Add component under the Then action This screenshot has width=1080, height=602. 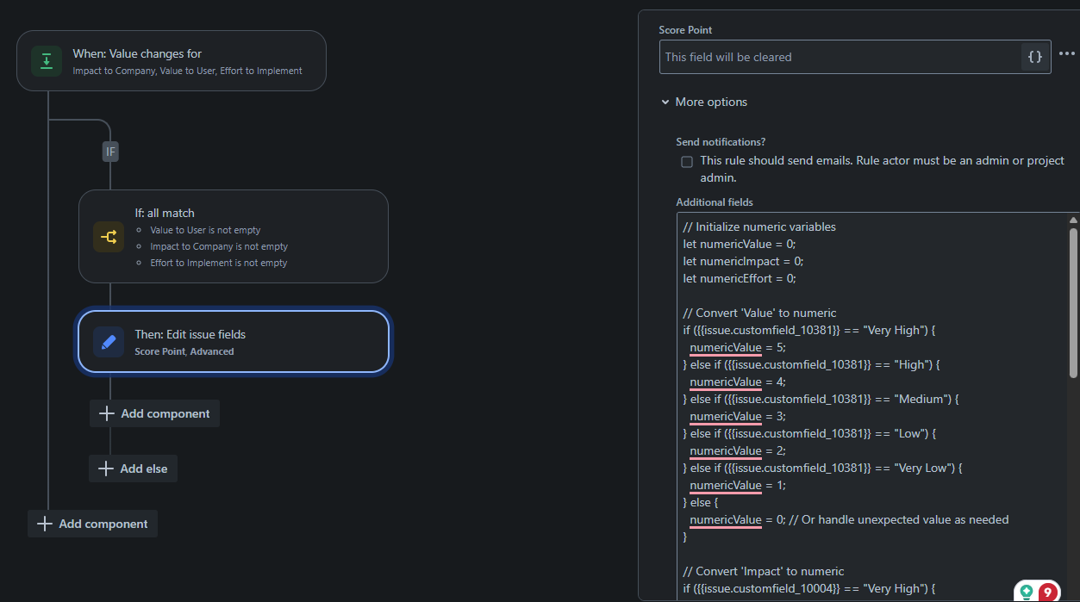pyautogui.click(x=154, y=413)
